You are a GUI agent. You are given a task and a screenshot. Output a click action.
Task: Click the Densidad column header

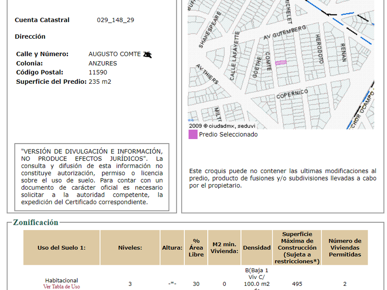coord(257,248)
